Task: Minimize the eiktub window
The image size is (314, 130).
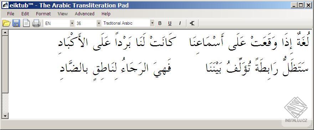Action: (x=294, y=5)
